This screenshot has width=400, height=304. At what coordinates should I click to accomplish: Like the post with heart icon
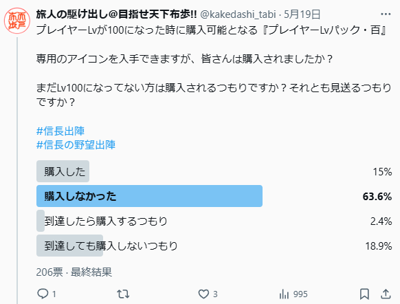203,294
